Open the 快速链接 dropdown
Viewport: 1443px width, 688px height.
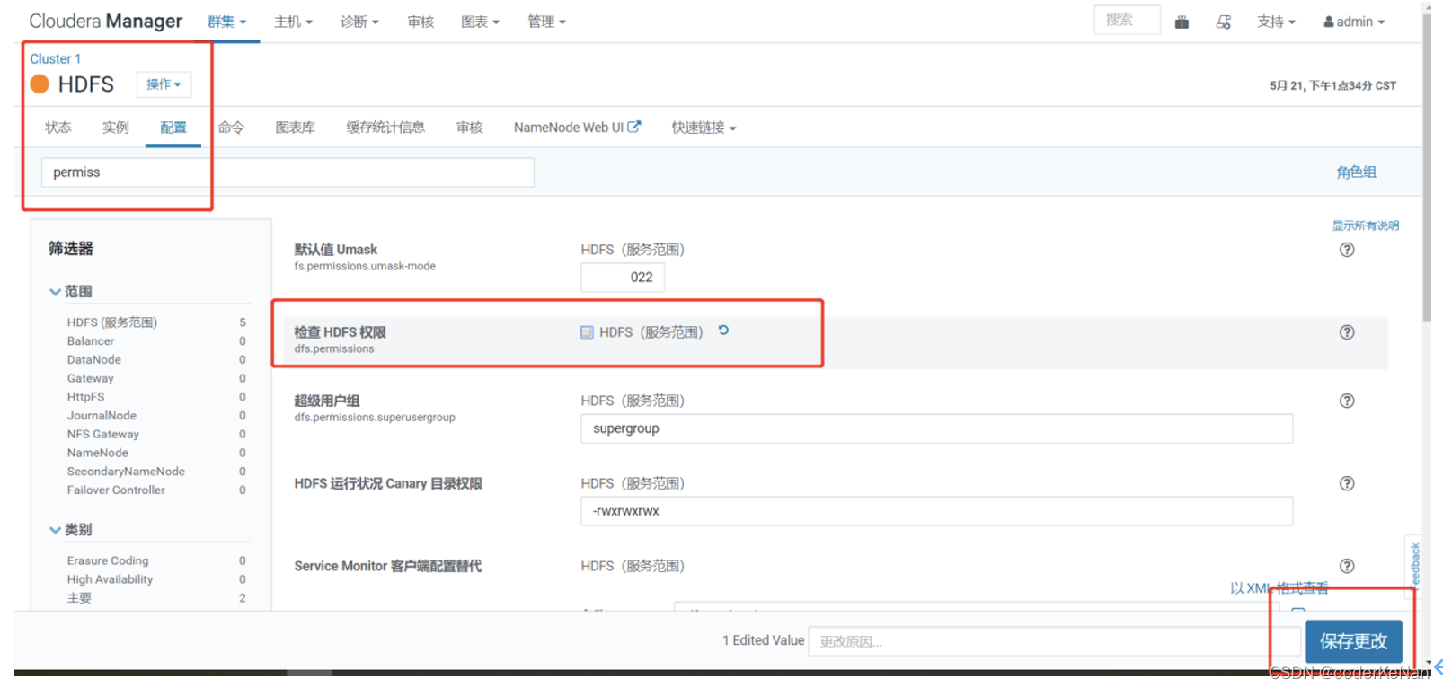point(704,128)
